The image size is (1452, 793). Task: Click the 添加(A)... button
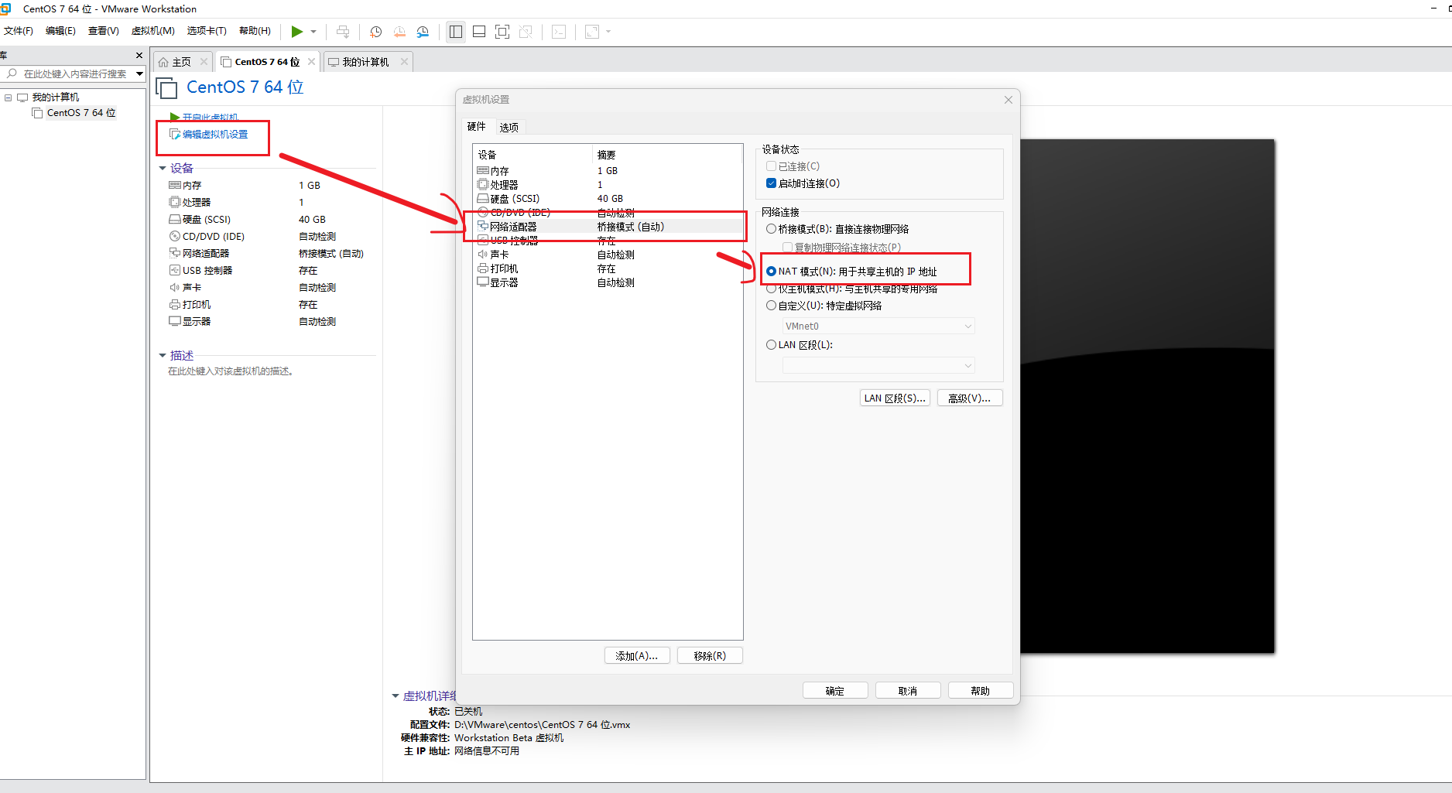click(x=637, y=656)
